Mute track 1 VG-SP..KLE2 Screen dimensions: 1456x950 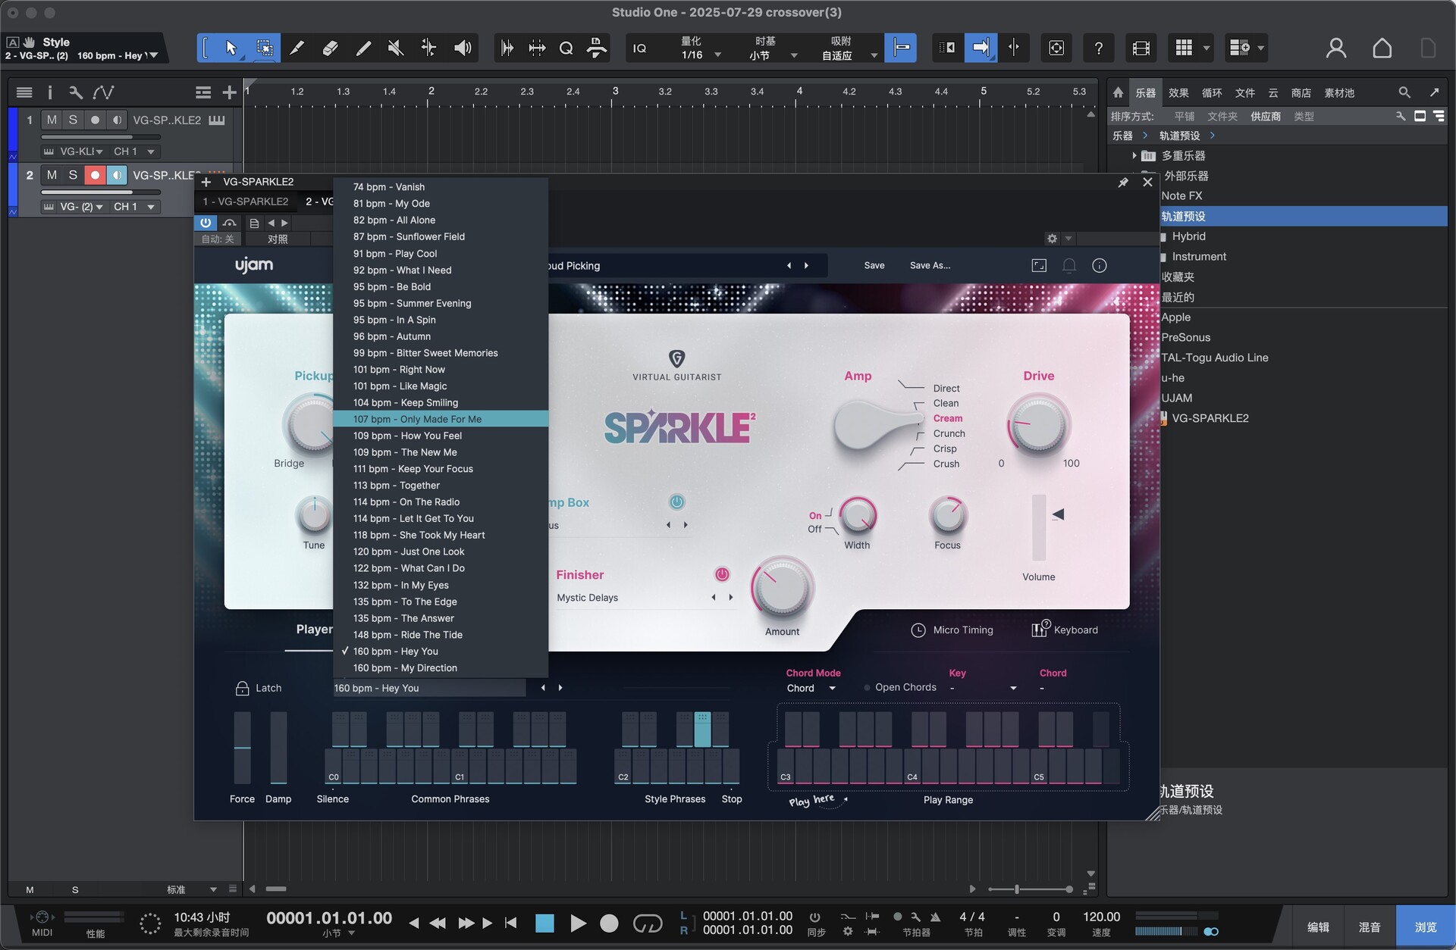(x=52, y=120)
